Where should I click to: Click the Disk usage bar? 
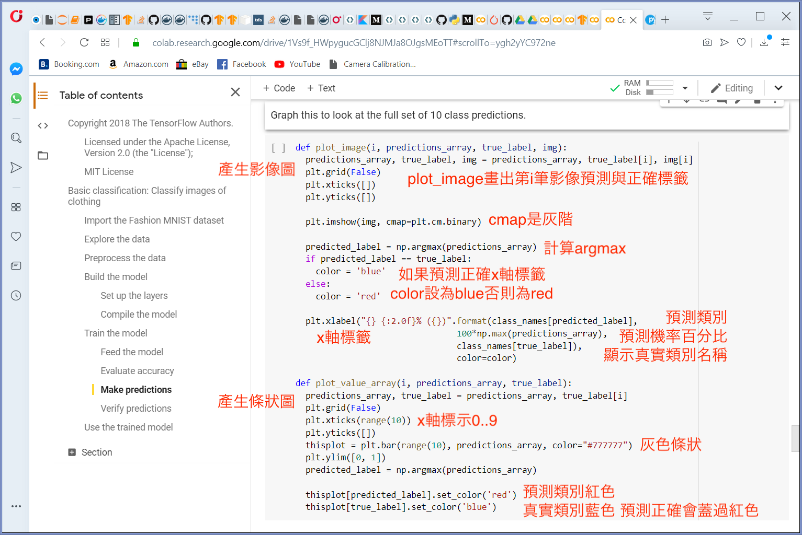(660, 92)
